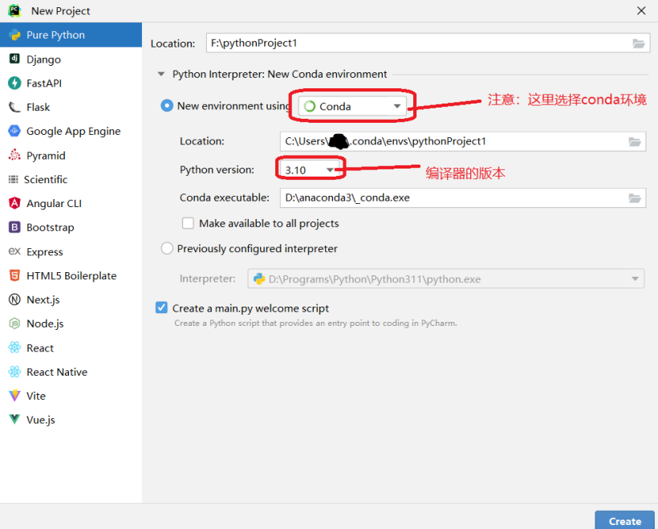Viewport: 658px width, 529px height.
Task: Select the HTML5 Boilerplate icon
Action: [14, 276]
